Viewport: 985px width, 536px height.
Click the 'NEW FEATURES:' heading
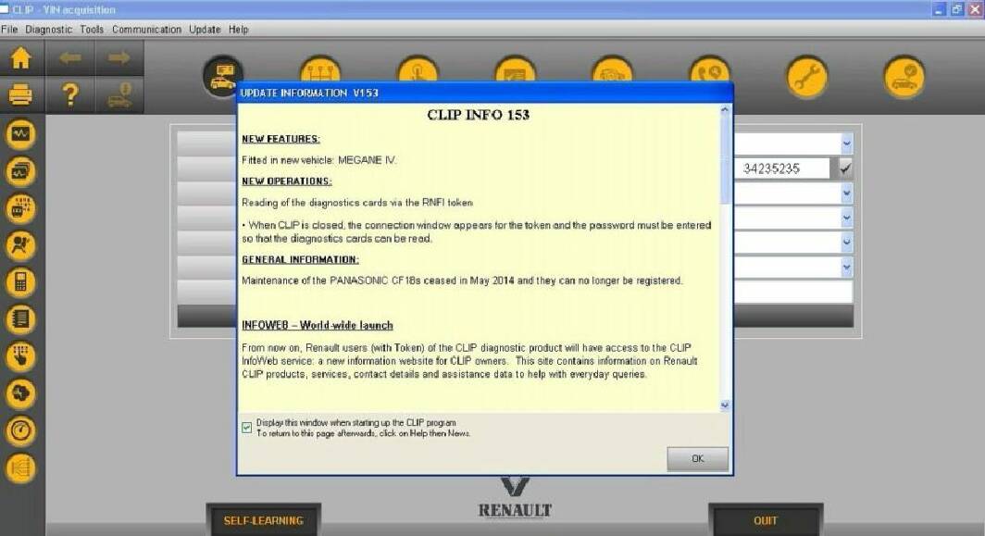[281, 139]
